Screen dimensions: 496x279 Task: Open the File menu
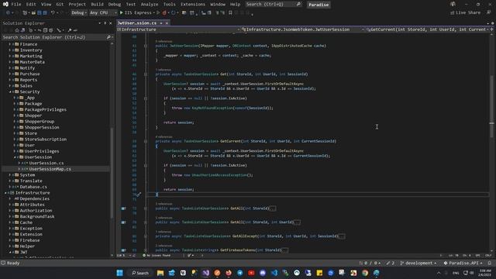click(x=15, y=4)
